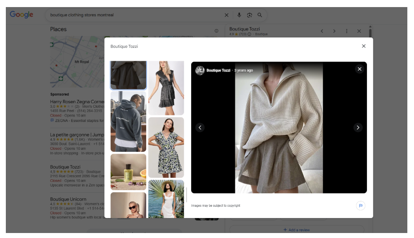Click the magnifying glass search button
Viewport: 414px width, 238px height.
pos(260,15)
